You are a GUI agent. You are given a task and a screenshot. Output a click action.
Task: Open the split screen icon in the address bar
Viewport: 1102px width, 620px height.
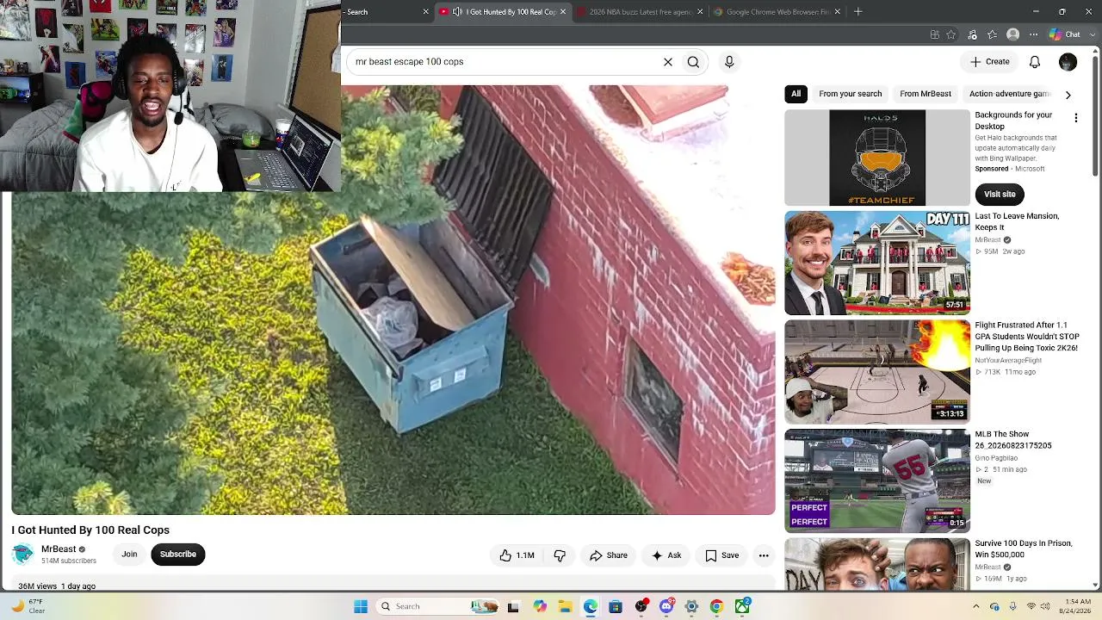coord(935,34)
